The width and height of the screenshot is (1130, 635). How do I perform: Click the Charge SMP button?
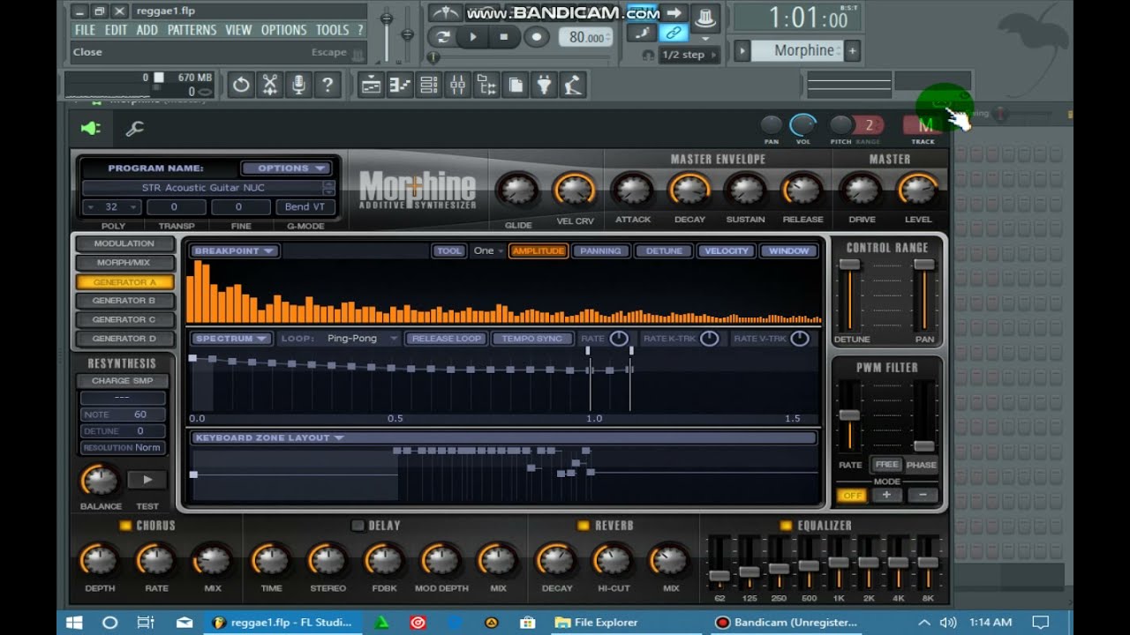[x=123, y=381]
